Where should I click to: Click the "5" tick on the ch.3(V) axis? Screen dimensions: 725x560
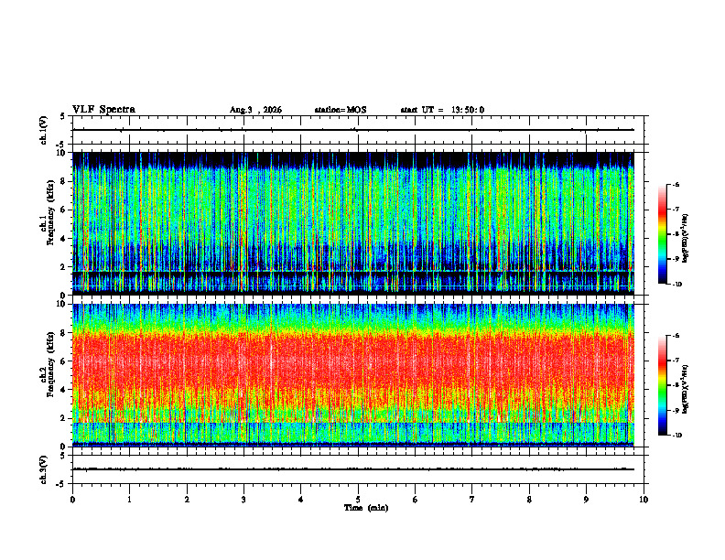click(63, 456)
